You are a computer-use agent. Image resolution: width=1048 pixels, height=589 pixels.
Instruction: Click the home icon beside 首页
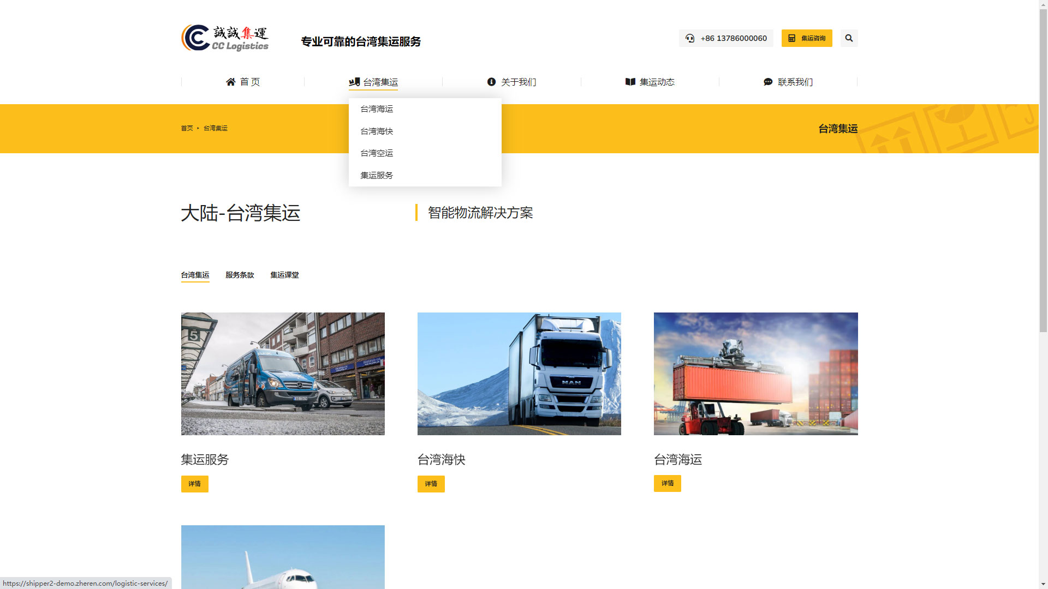pos(231,82)
